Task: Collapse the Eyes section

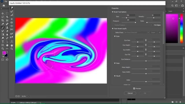Action: (x=115, y=36)
